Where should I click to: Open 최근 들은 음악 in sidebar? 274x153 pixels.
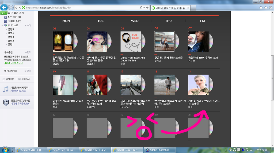point(16,13)
